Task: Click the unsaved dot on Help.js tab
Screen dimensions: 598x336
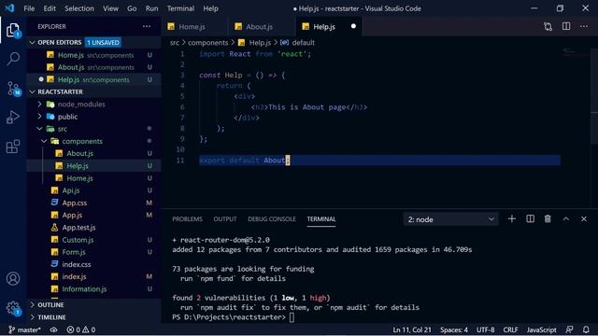Action: pyautogui.click(x=353, y=26)
